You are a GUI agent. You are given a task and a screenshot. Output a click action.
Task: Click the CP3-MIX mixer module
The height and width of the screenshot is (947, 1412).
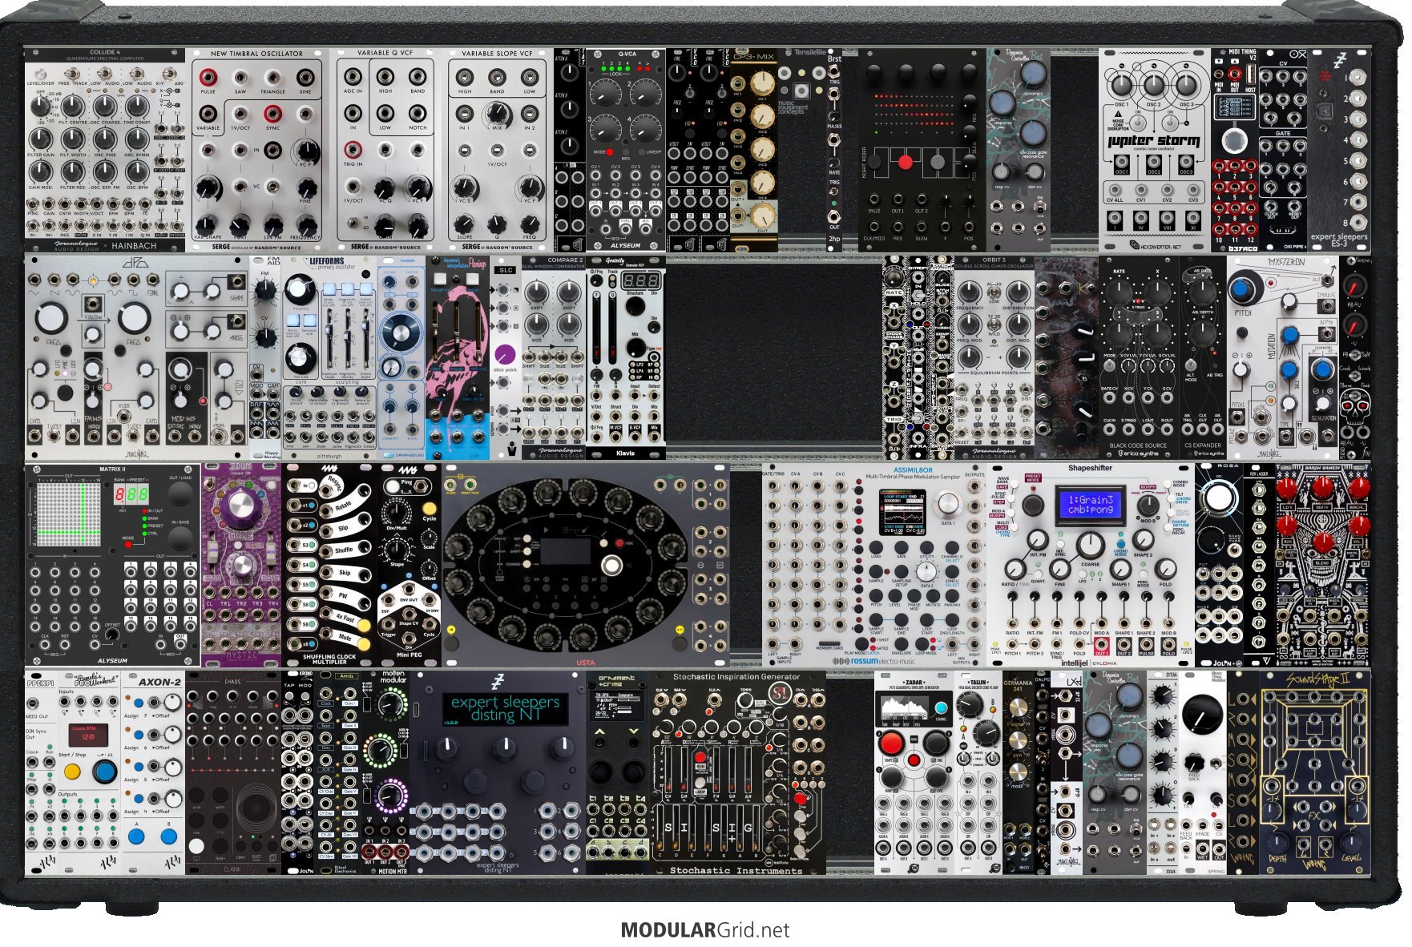[x=754, y=150]
